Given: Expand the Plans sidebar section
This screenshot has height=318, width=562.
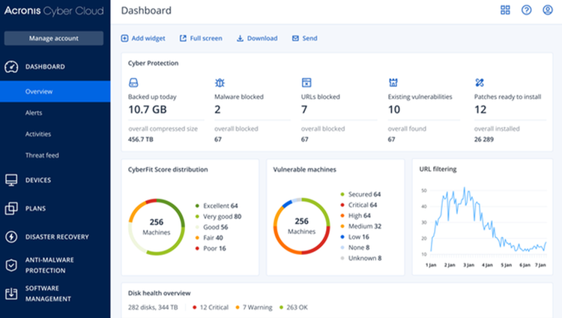Looking at the screenshot, I should (36, 208).
